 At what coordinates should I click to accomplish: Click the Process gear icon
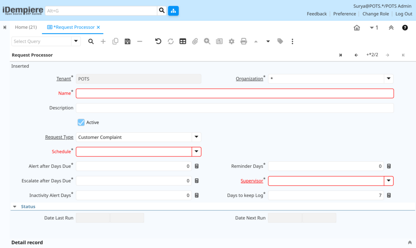pyautogui.click(x=231, y=41)
